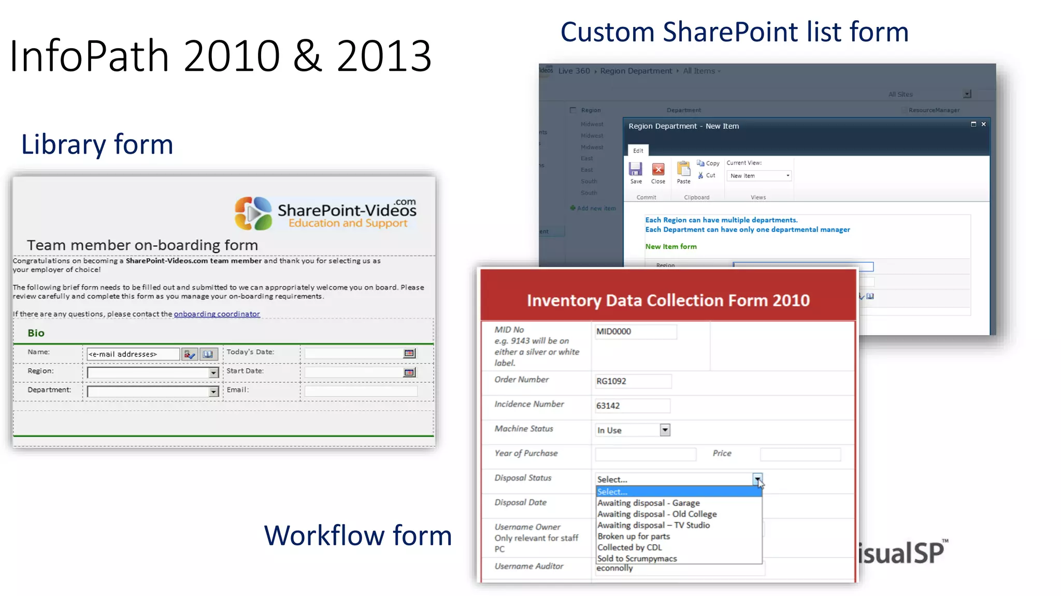The width and height of the screenshot is (1061, 596).
Task: Click the Paste clipboard icon
Action: pyautogui.click(x=683, y=169)
